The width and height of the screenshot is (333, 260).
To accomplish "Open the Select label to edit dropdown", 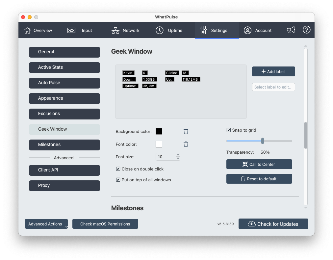I will point(273,87).
